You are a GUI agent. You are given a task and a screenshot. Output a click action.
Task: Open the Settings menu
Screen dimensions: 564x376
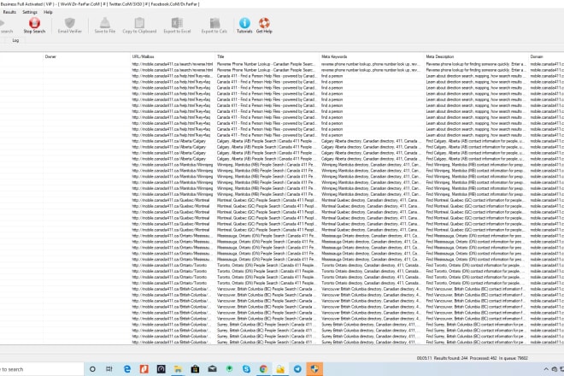[x=30, y=12]
